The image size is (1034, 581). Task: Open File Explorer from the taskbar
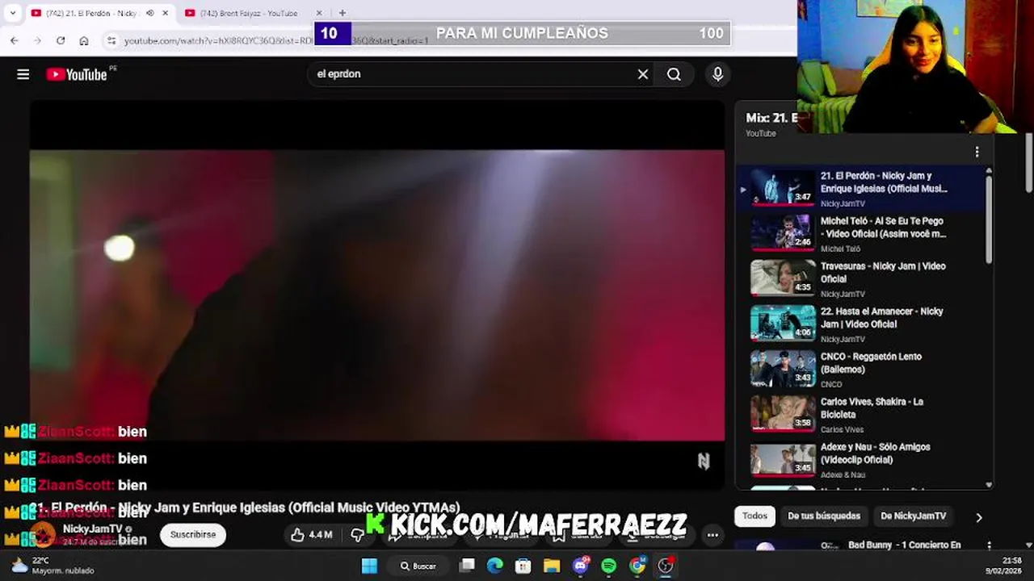[x=551, y=566]
